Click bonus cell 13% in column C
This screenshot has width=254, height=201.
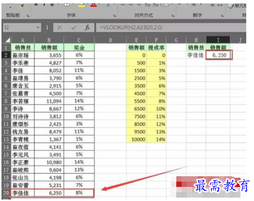click(x=79, y=170)
